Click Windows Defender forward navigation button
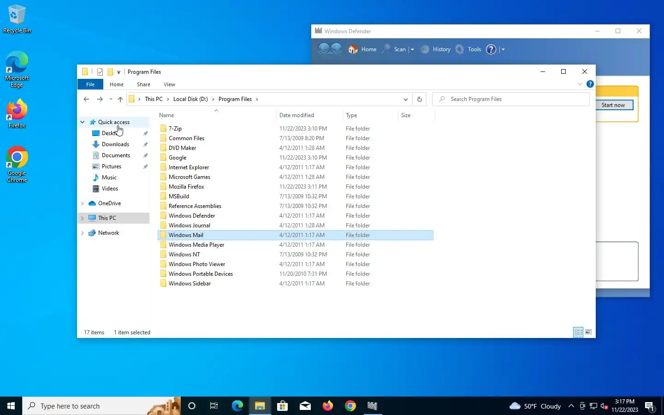 click(x=337, y=48)
